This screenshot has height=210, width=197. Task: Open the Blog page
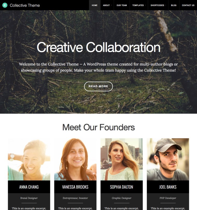(x=174, y=5)
